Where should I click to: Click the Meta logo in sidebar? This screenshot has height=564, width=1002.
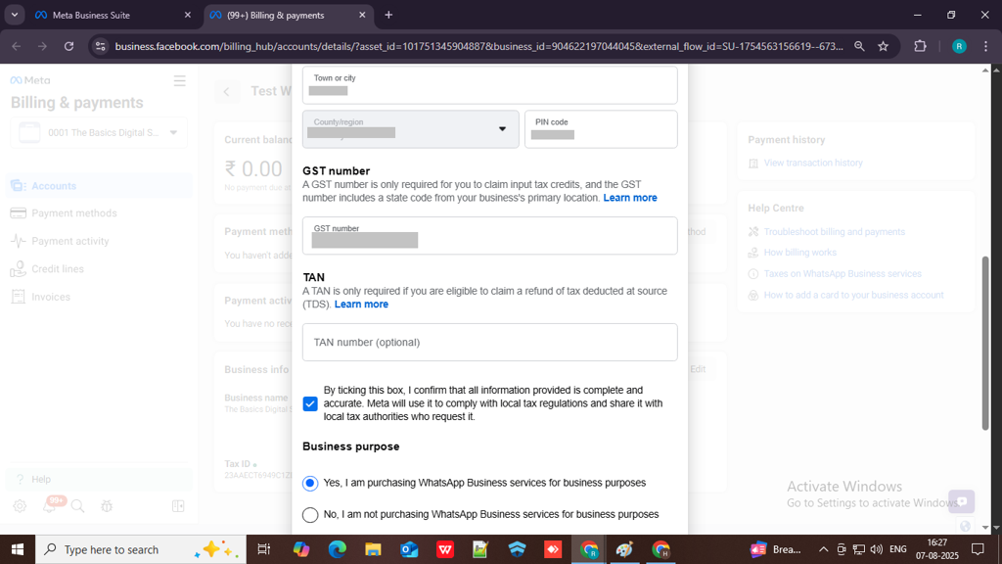coord(30,80)
